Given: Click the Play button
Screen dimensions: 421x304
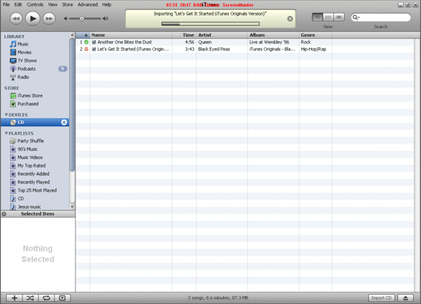Looking at the screenshot, I should pyautogui.click(x=33, y=18).
